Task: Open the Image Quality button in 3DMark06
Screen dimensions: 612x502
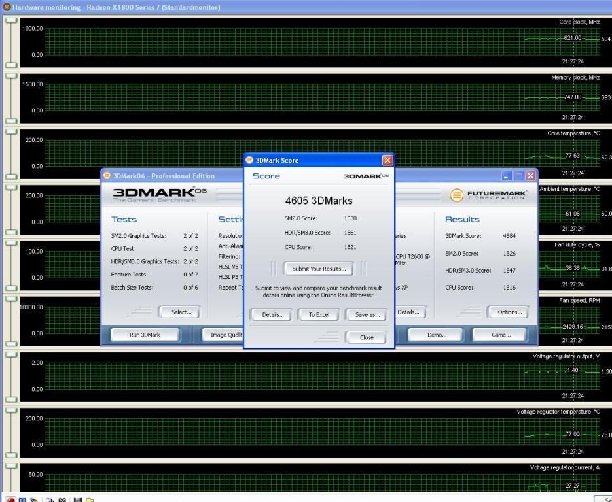Action: 223,335
